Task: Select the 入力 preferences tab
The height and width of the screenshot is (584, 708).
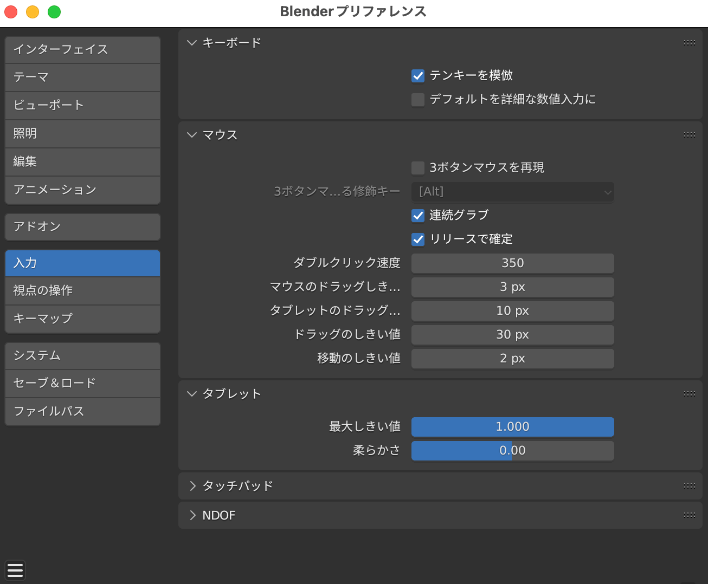Action: click(83, 263)
